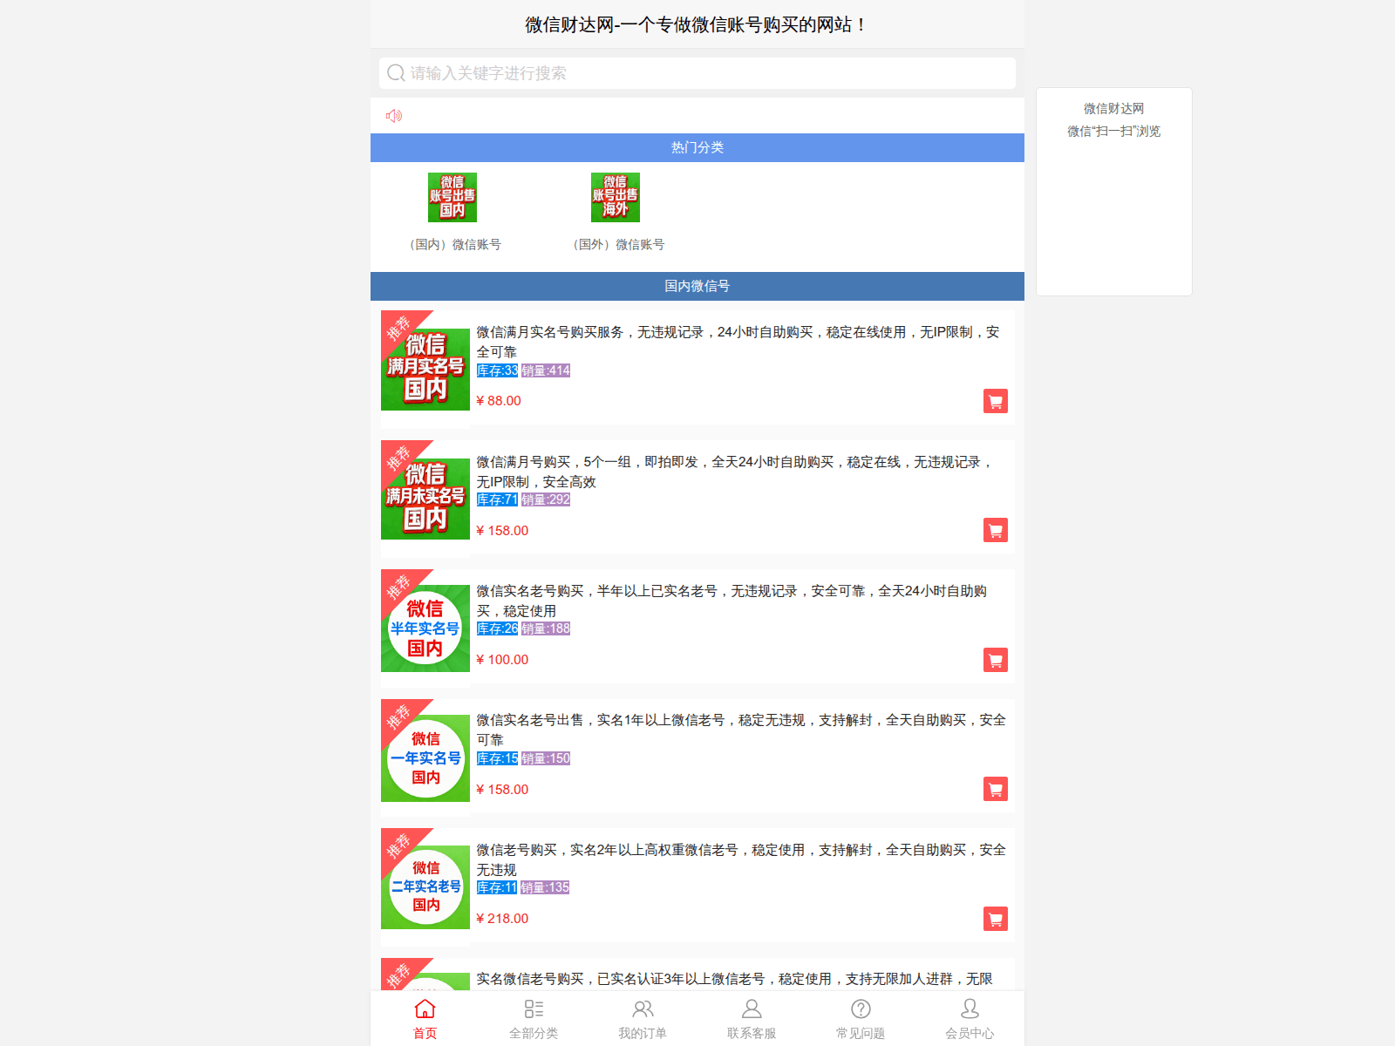Screen dimensions: 1395x1046
Task: Open the overseas WeChat account category icon
Action: (x=616, y=197)
